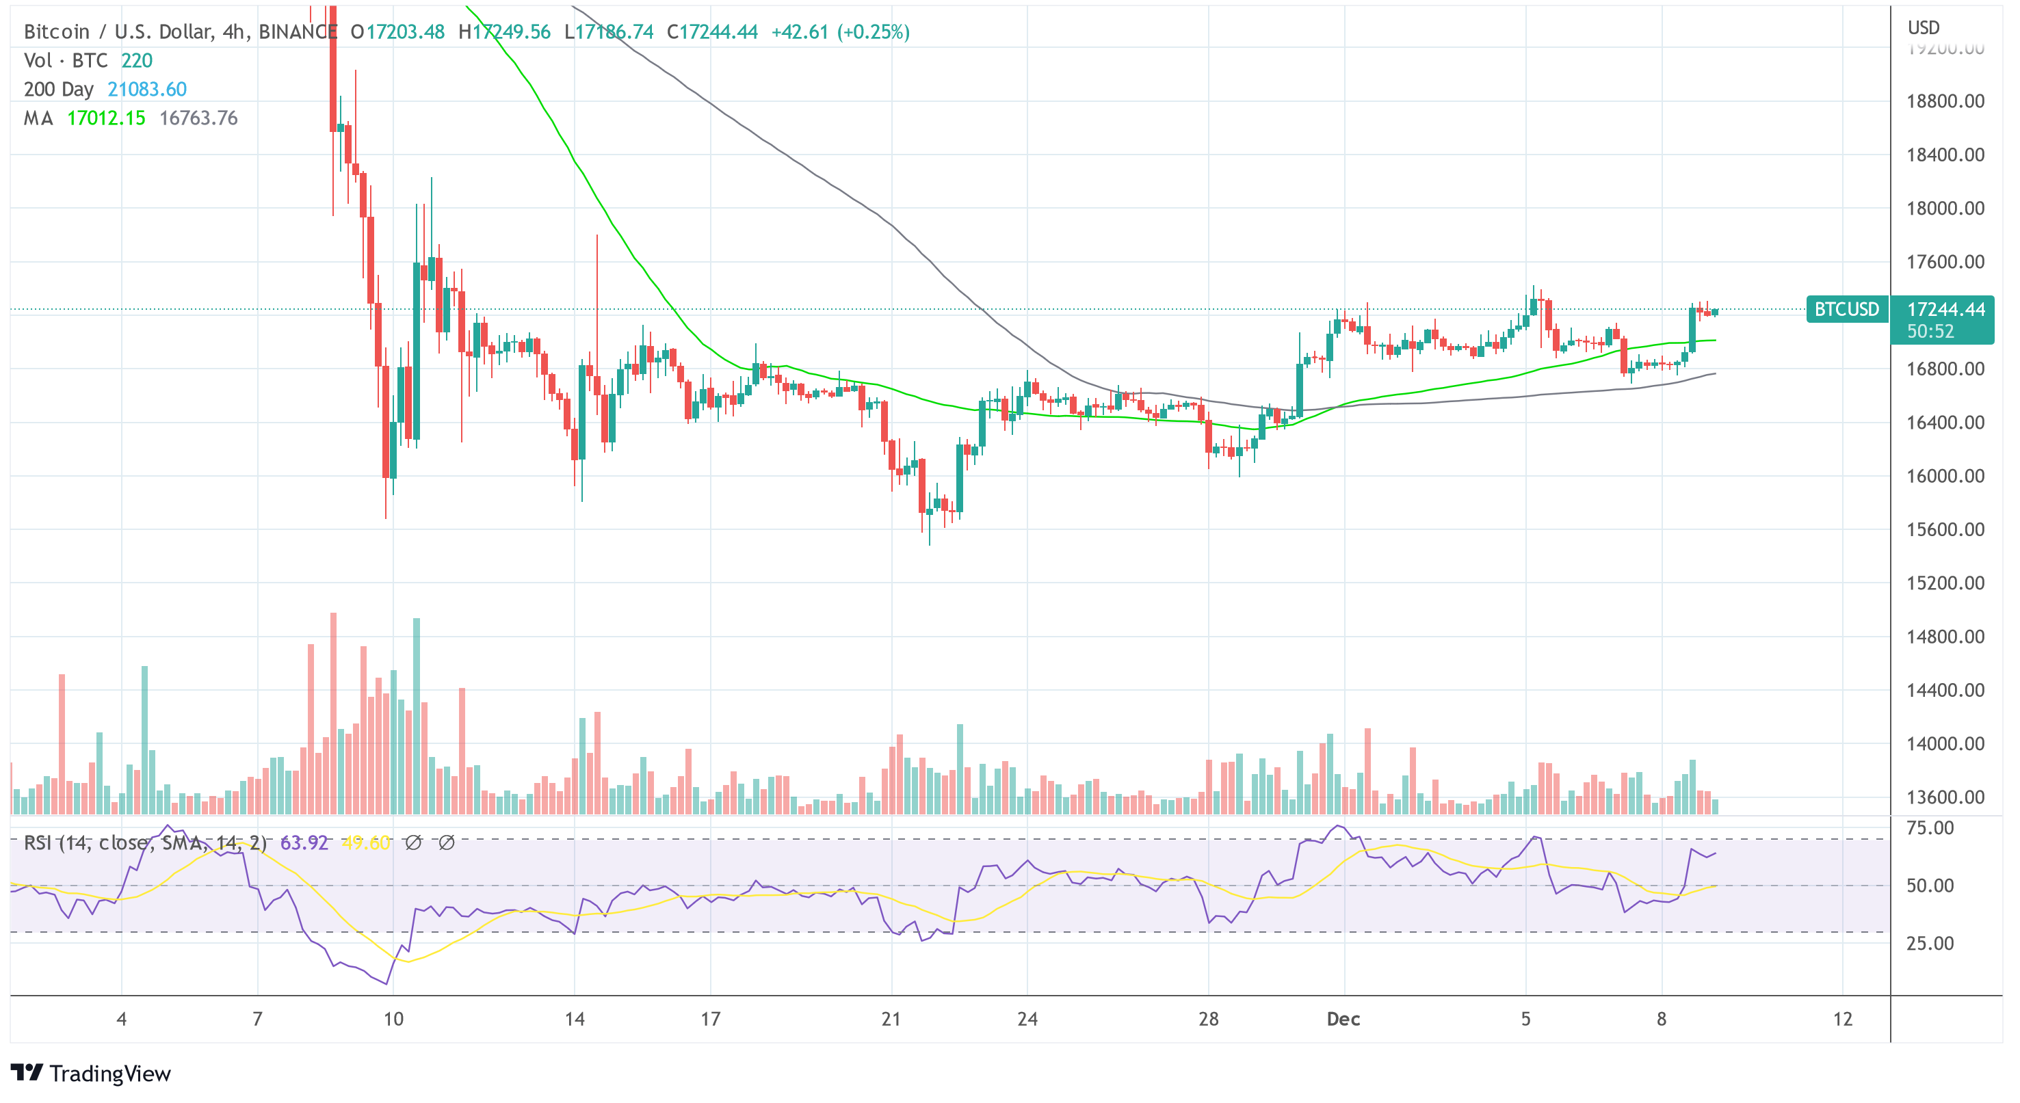Click the BTCUSD price label tag
2020x1103 pixels.
click(1847, 309)
